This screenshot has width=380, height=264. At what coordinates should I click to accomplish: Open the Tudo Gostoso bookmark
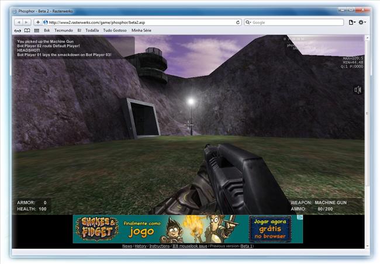[115, 30]
